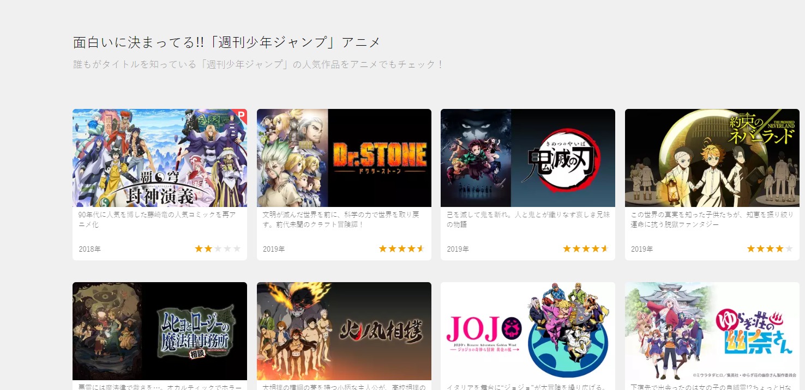Open the Dr.STONE anime thumbnail
This screenshot has width=805, height=390.
(x=344, y=158)
